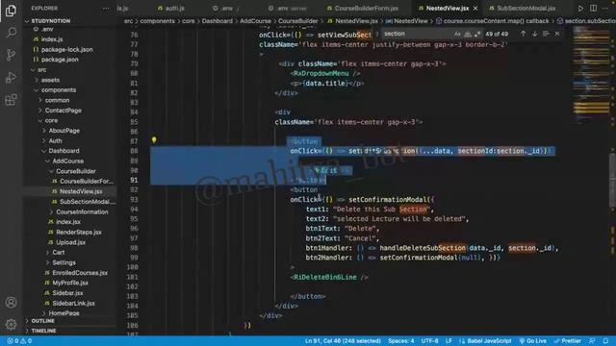Open the Extensions view
The image size is (616, 346).
tap(11, 100)
